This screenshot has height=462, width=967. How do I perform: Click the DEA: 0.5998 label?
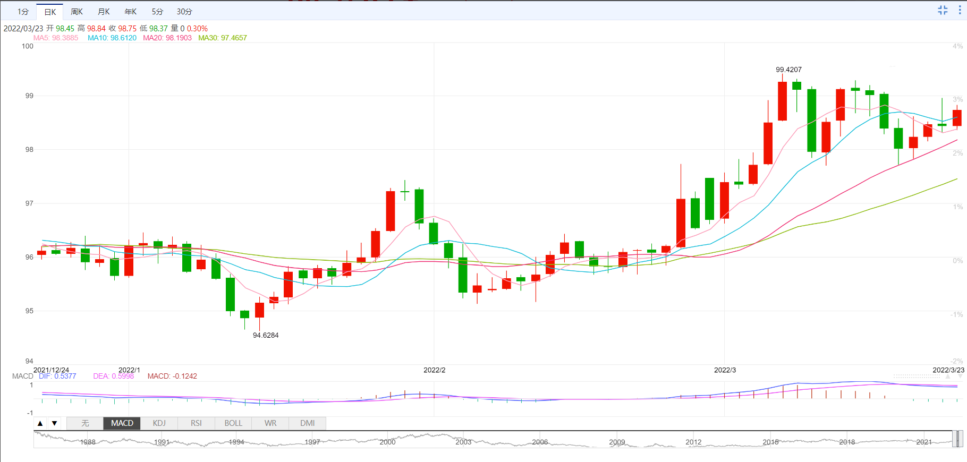114,376
